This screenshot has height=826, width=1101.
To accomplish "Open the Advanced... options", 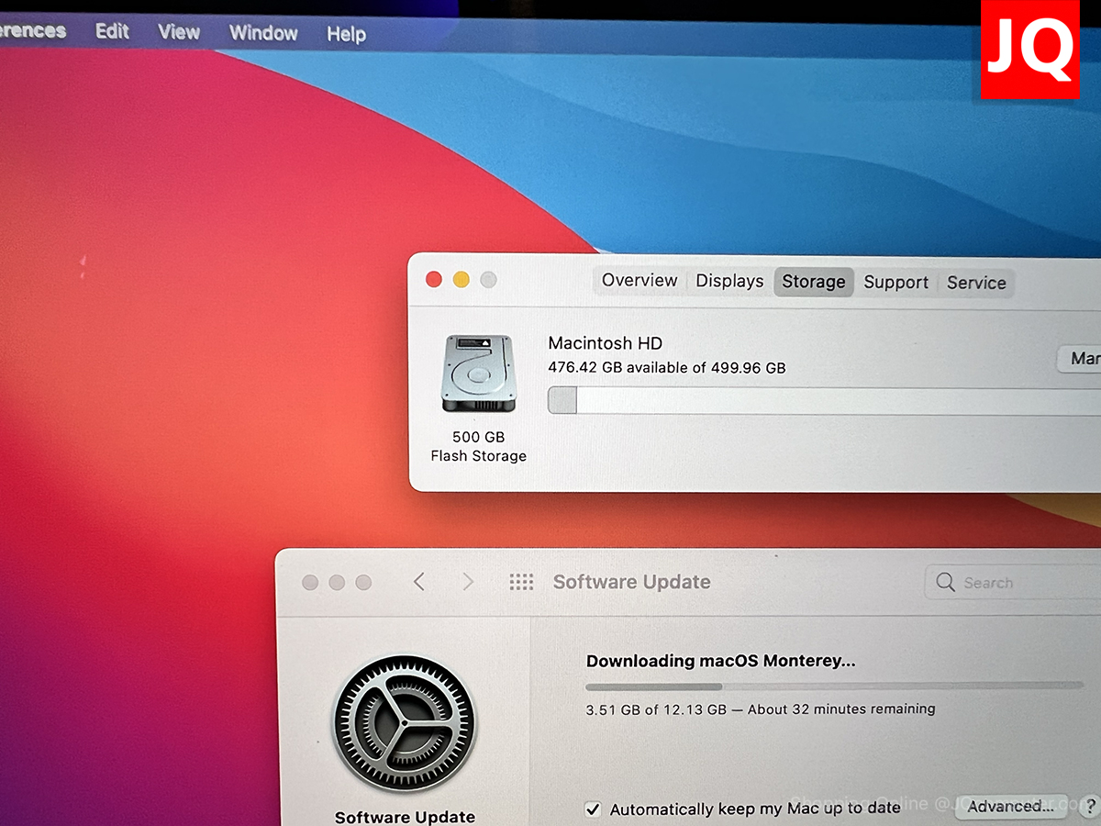I will click(1010, 806).
